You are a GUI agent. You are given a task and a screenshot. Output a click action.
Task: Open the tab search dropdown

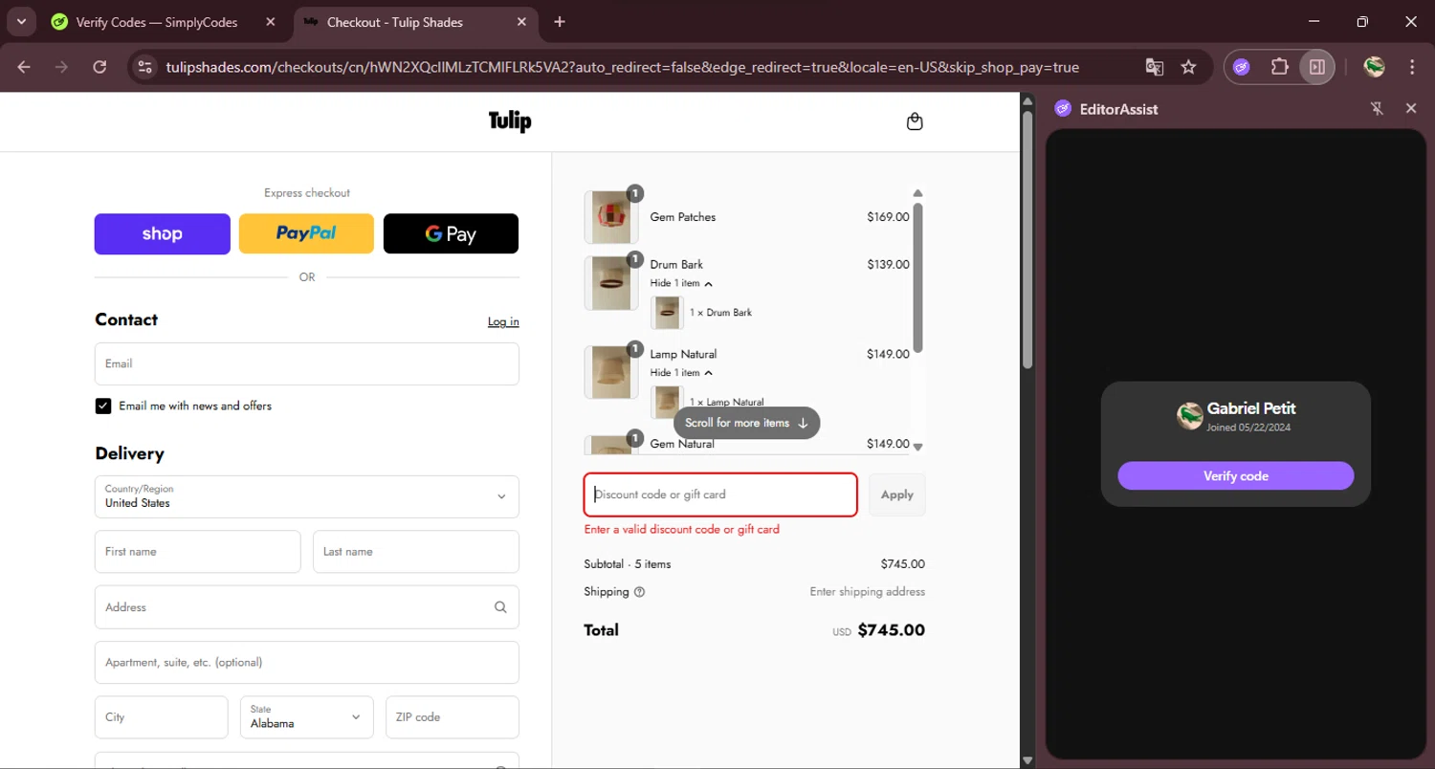coord(20,22)
